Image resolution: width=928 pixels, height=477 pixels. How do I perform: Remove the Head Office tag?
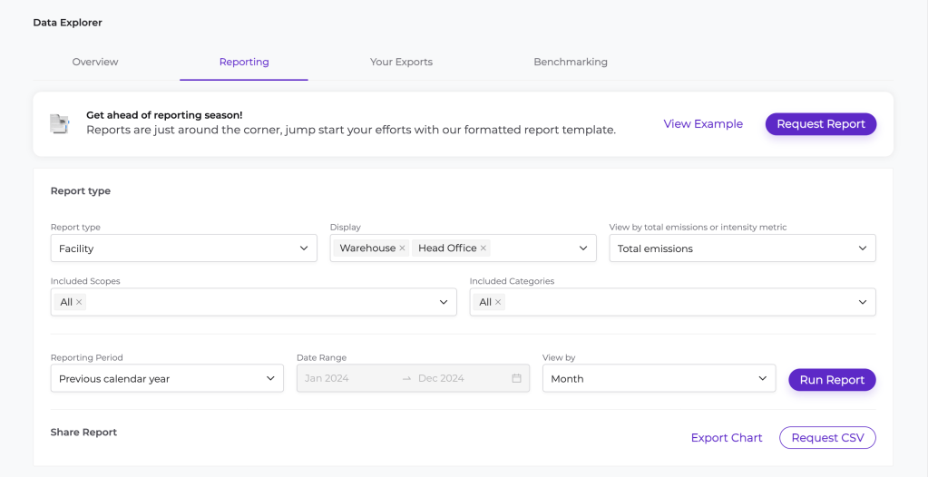pos(484,248)
